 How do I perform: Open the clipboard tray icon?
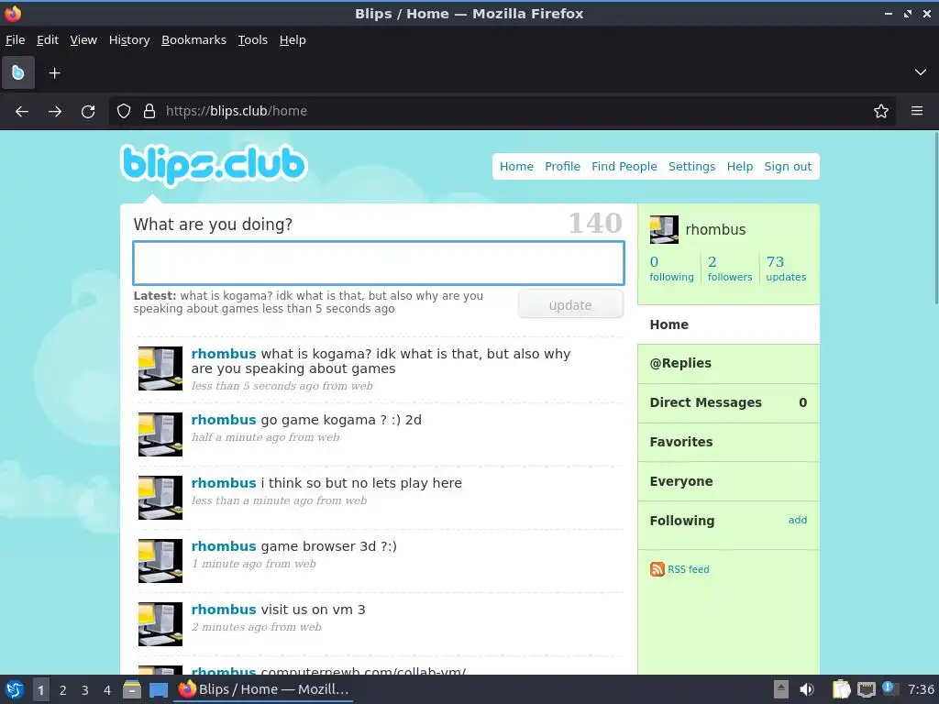842,689
